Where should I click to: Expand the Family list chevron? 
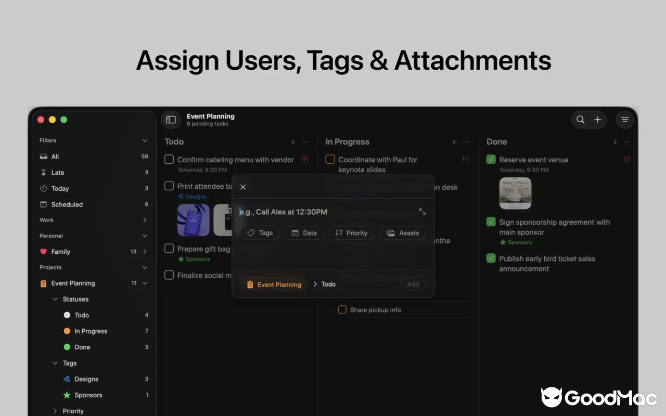[145, 252]
